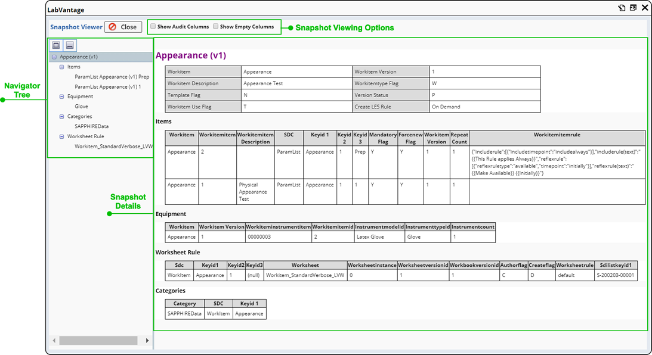
Task: Click the Appearance Test description value
Action: 263,83
